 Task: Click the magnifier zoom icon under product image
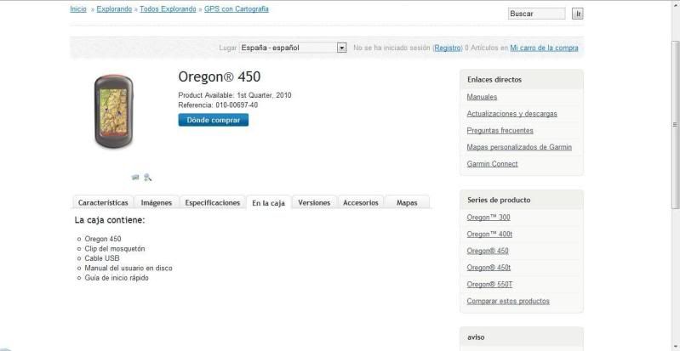tap(148, 178)
